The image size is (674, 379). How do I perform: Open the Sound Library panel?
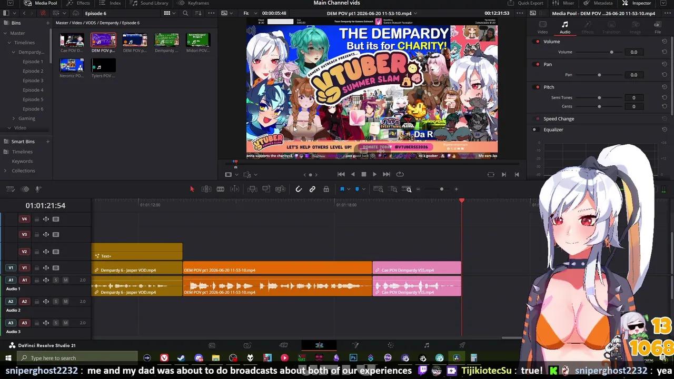(150, 3)
